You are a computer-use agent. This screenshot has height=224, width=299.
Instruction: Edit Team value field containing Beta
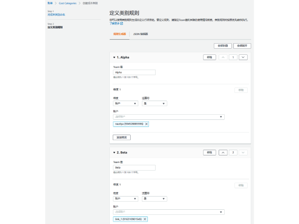click(134, 168)
